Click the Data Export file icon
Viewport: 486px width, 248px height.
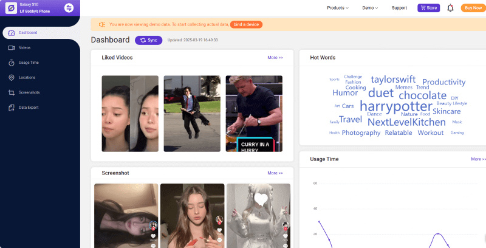coord(12,108)
